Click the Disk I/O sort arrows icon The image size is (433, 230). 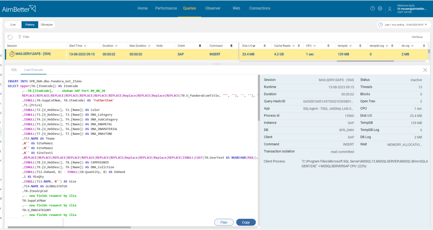point(254,46)
